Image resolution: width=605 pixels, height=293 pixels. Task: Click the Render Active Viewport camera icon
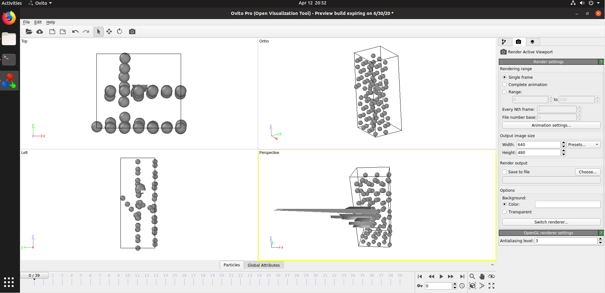(503, 52)
